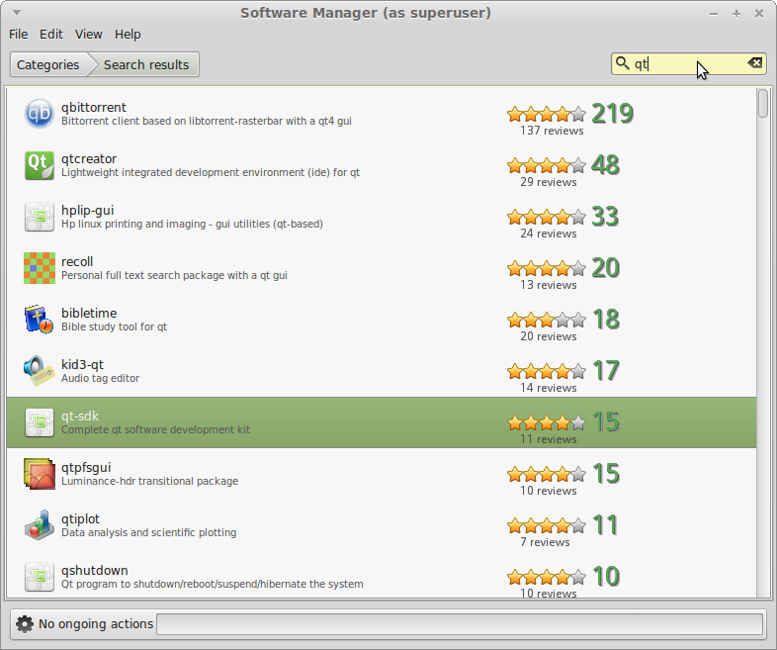Open the window menu arrow in title bar
The image size is (777, 650).
pos(17,13)
